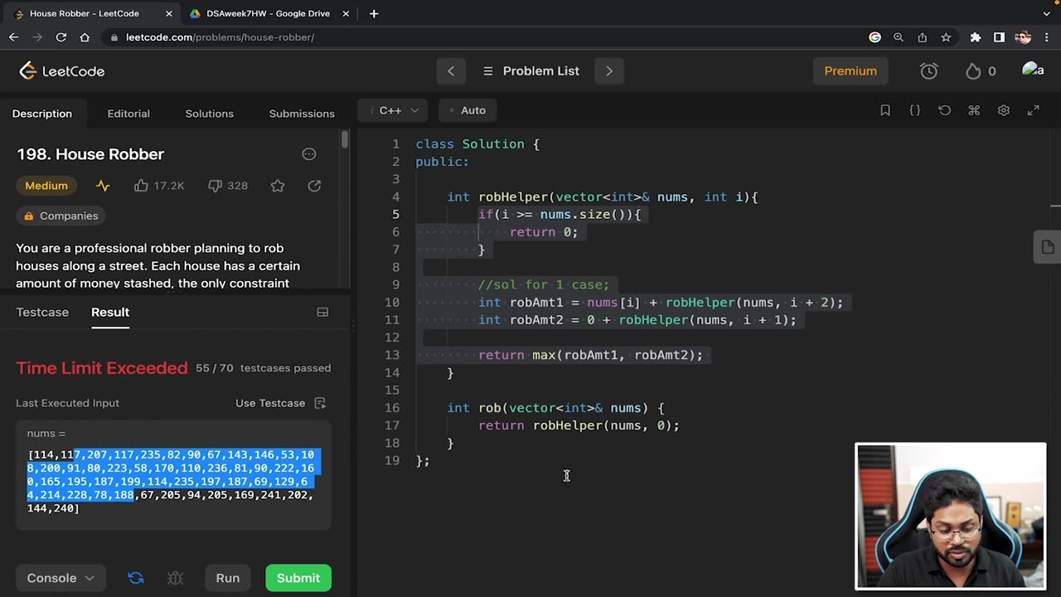Click the Run button

[x=228, y=578]
